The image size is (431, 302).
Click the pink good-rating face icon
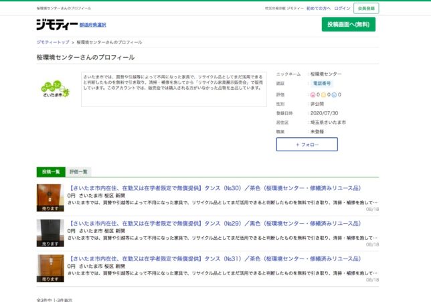[x=312, y=94]
